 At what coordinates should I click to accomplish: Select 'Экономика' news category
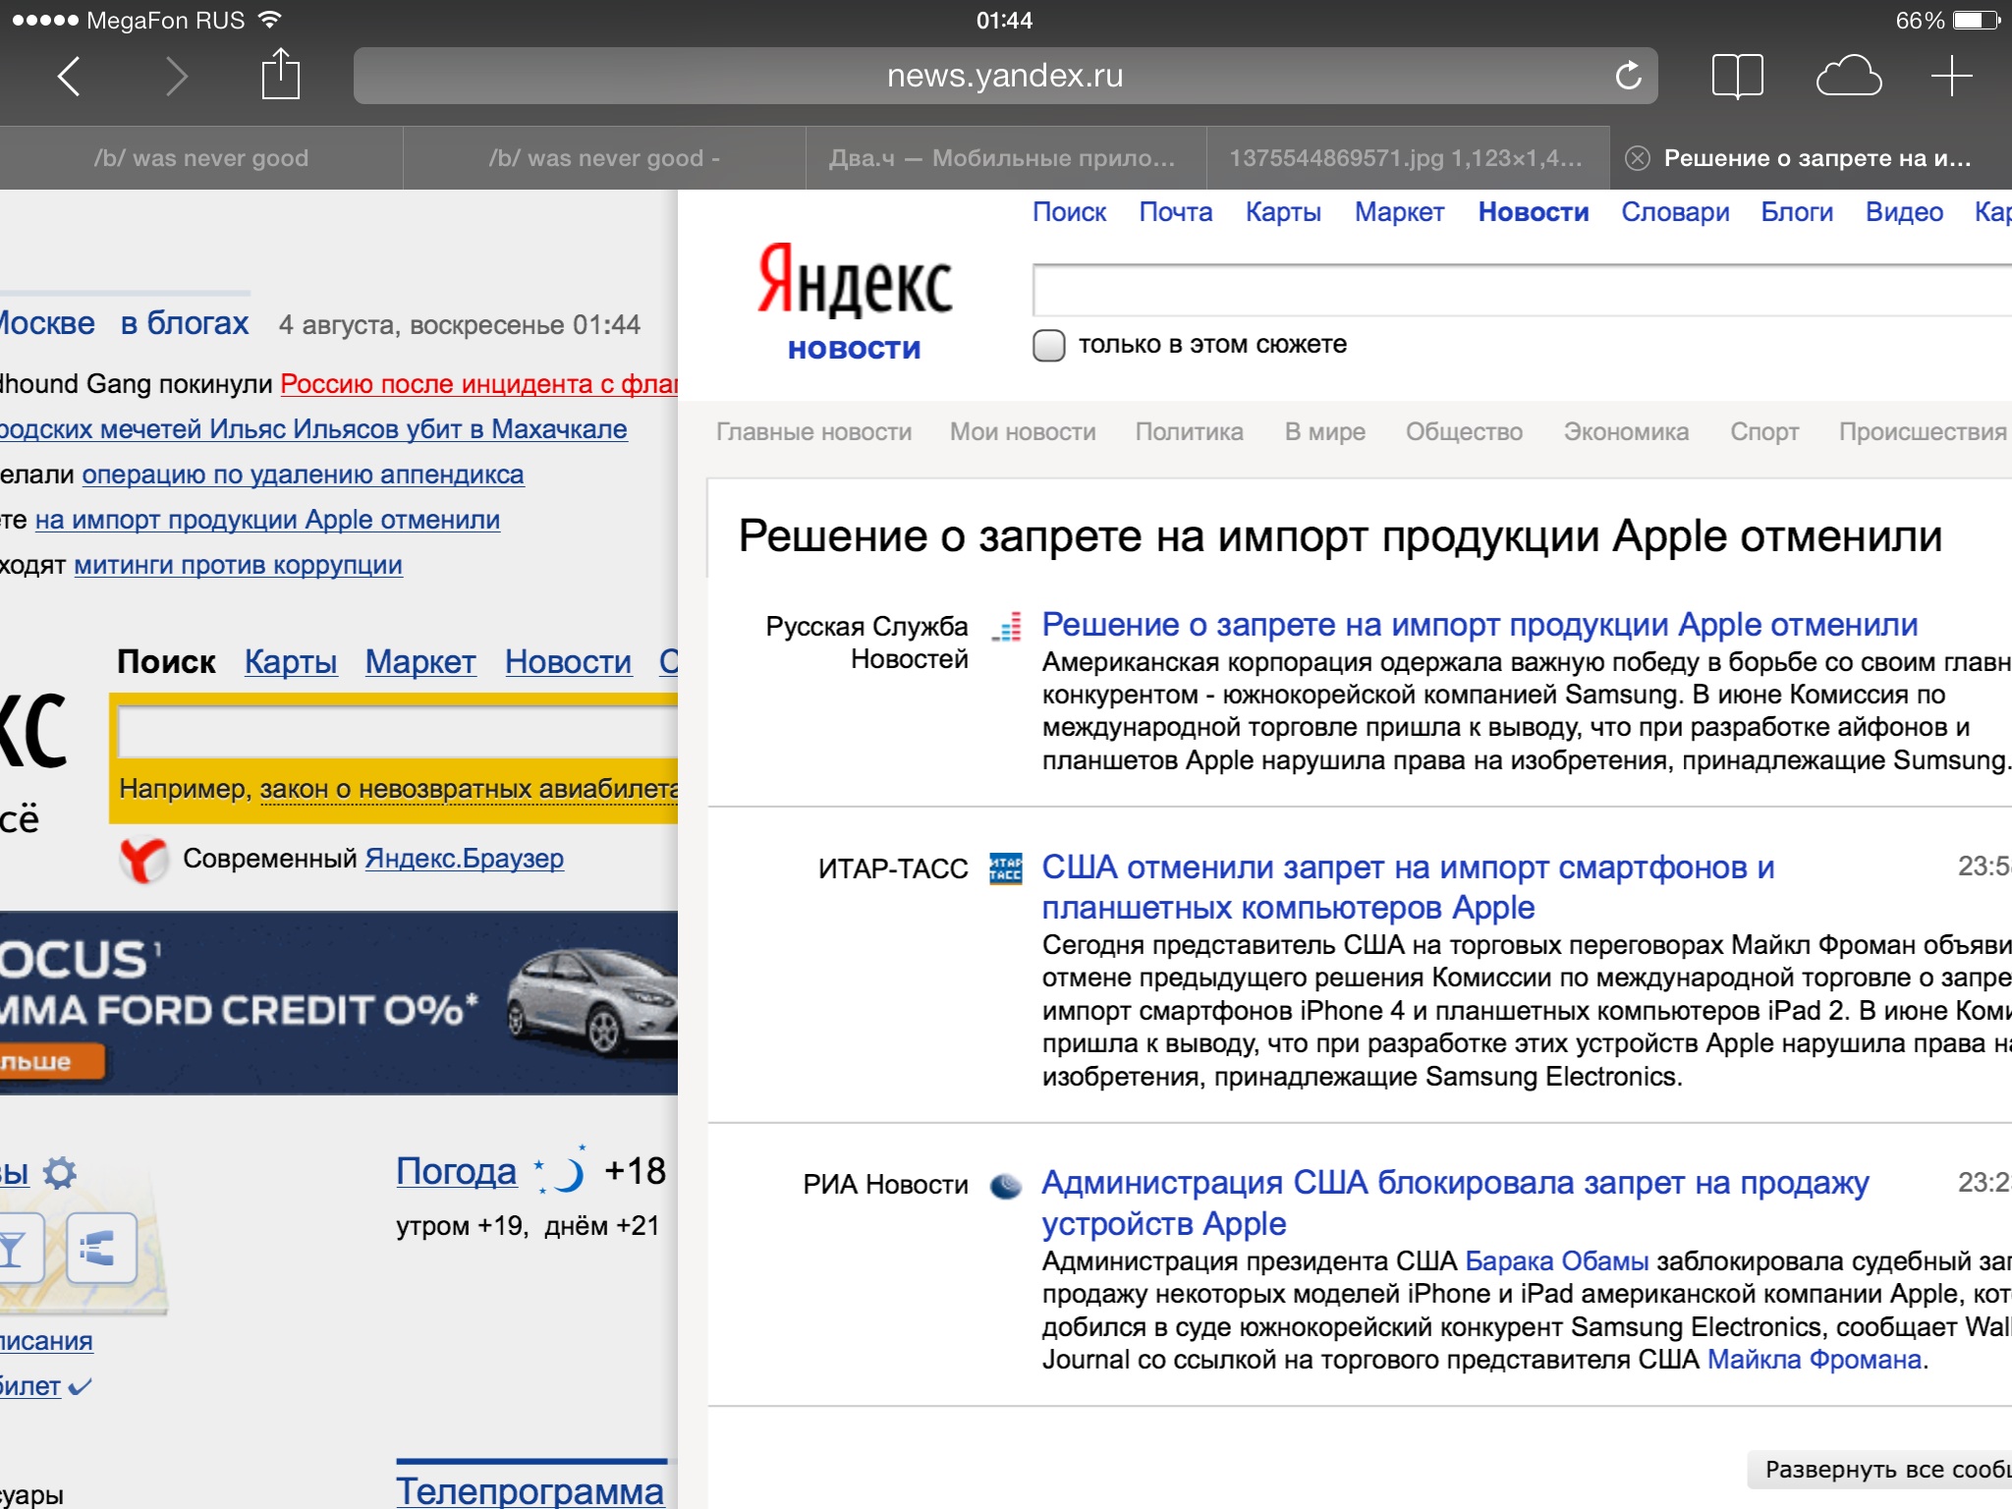pos(1626,432)
